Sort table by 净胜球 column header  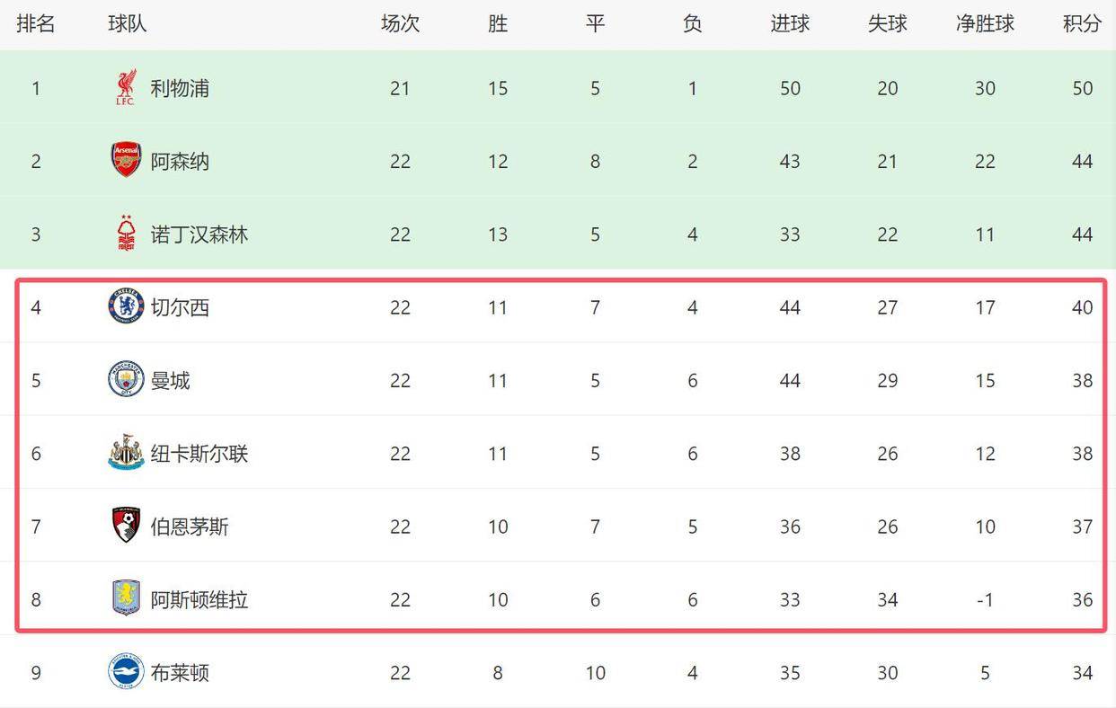click(x=985, y=23)
